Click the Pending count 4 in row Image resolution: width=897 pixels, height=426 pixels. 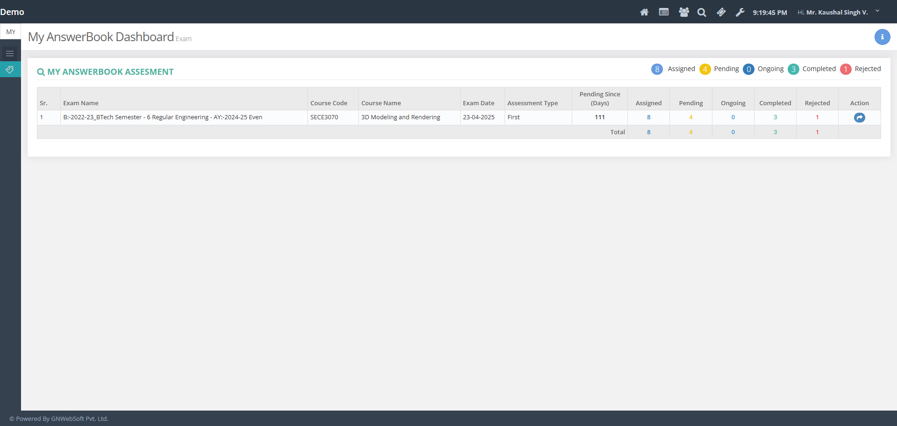coord(691,117)
